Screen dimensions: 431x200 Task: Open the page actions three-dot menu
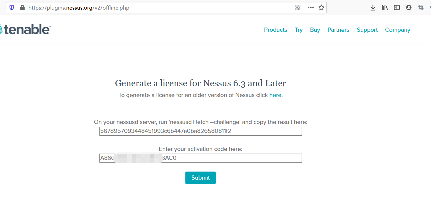point(311,8)
